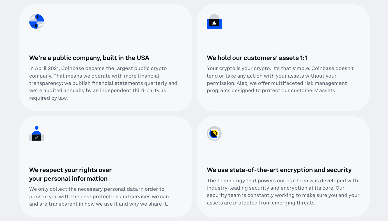Select the "We hold our customers' assets 1:1" heading
Image resolution: width=388 pixels, height=221 pixels.
[257, 58]
